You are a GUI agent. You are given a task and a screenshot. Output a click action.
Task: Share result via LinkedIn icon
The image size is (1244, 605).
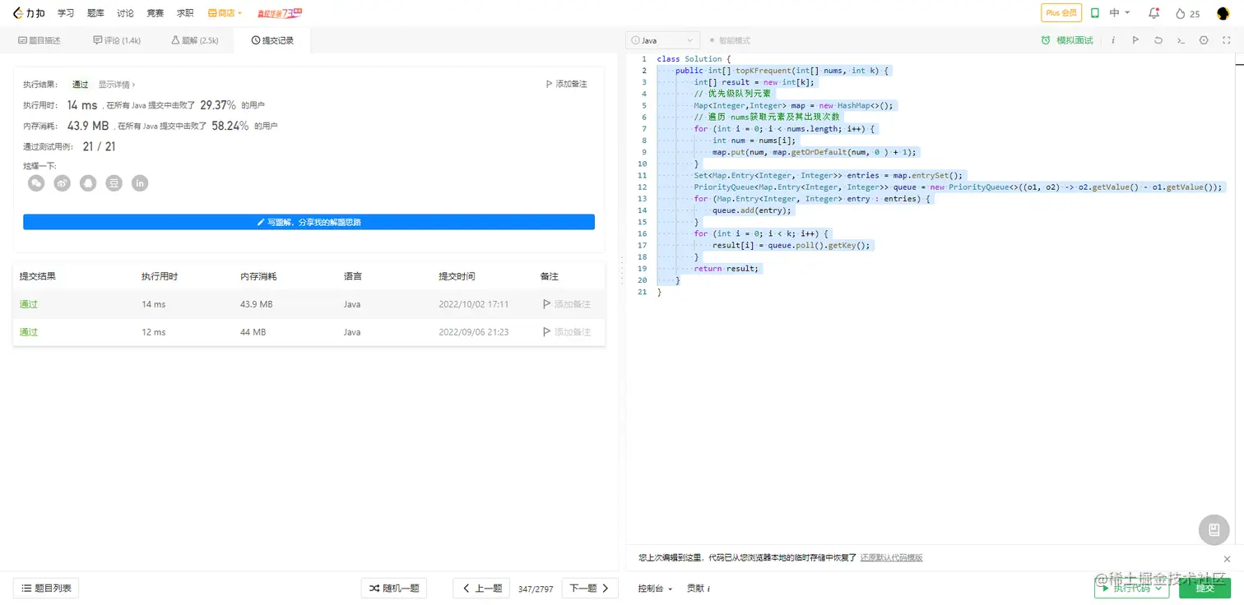pyautogui.click(x=141, y=183)
